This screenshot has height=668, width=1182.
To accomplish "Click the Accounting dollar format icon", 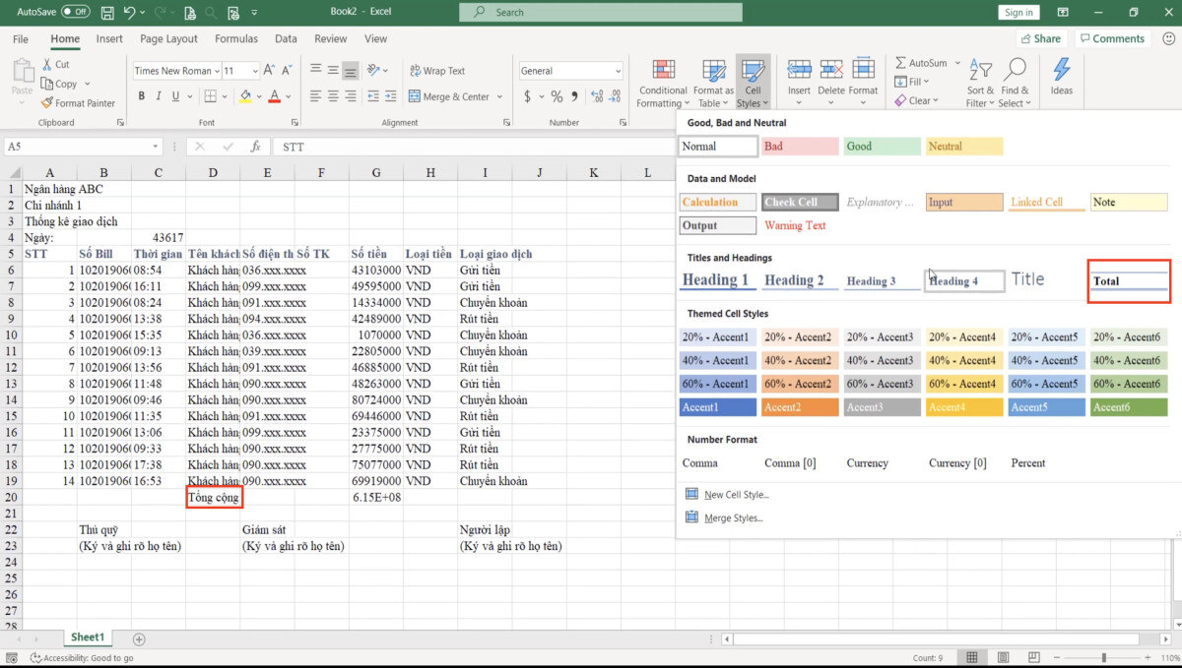I will click(x=528, y=96).
